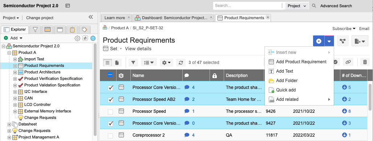
Task: Click the refresh icon in list toolbar
Action: click(x=181, y=63)
